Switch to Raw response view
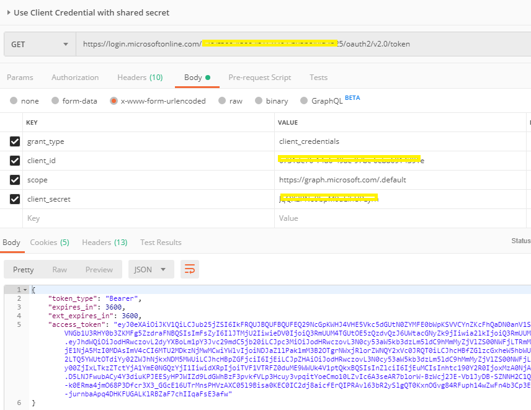The height and width of the screenshot is (410, 531). [60, 269]
